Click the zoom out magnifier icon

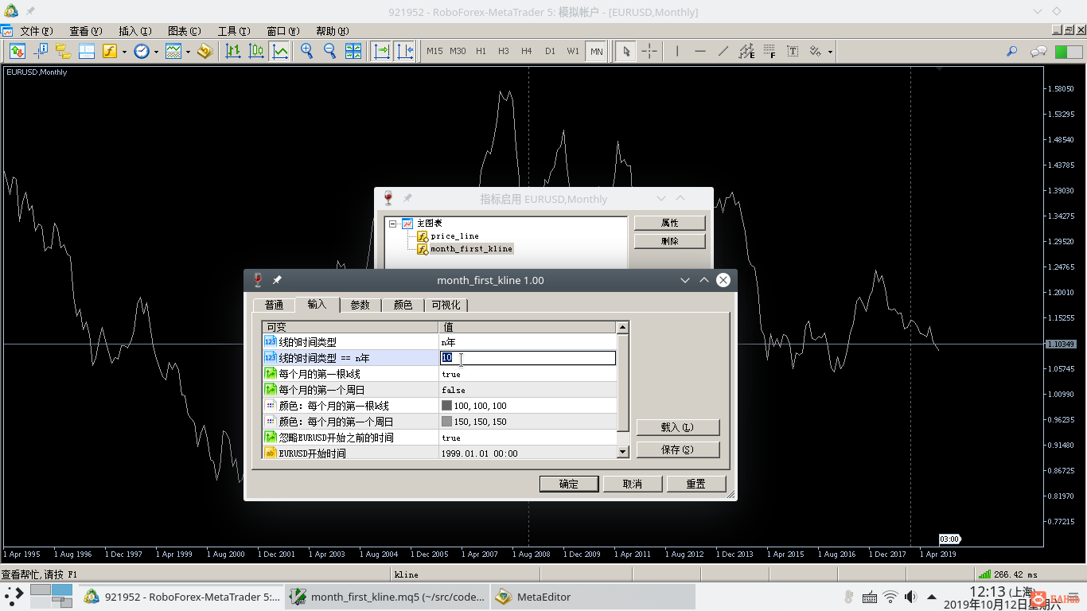click(329, 51)
